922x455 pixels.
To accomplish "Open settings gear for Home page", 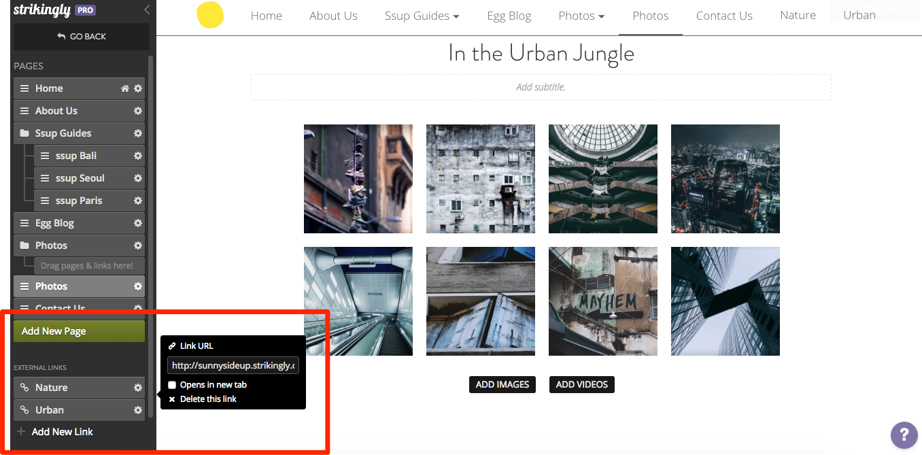I will click(x=138, y=88).
